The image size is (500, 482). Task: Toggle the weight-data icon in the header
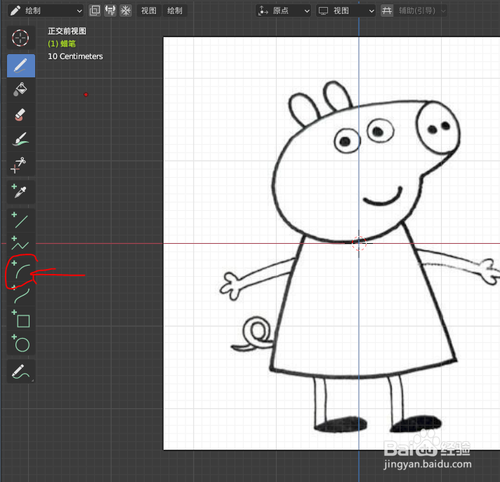[110, 11]
